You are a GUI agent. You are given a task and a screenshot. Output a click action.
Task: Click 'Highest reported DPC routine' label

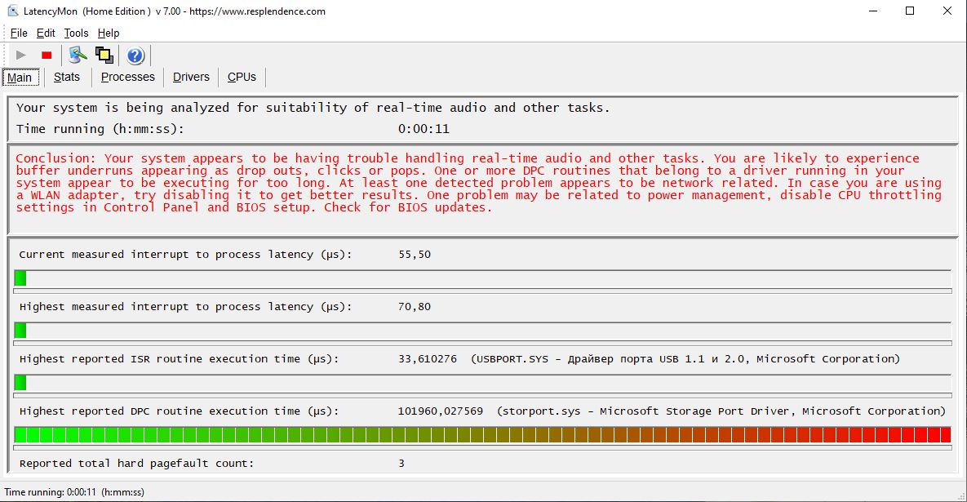click(x=179, y=411)
